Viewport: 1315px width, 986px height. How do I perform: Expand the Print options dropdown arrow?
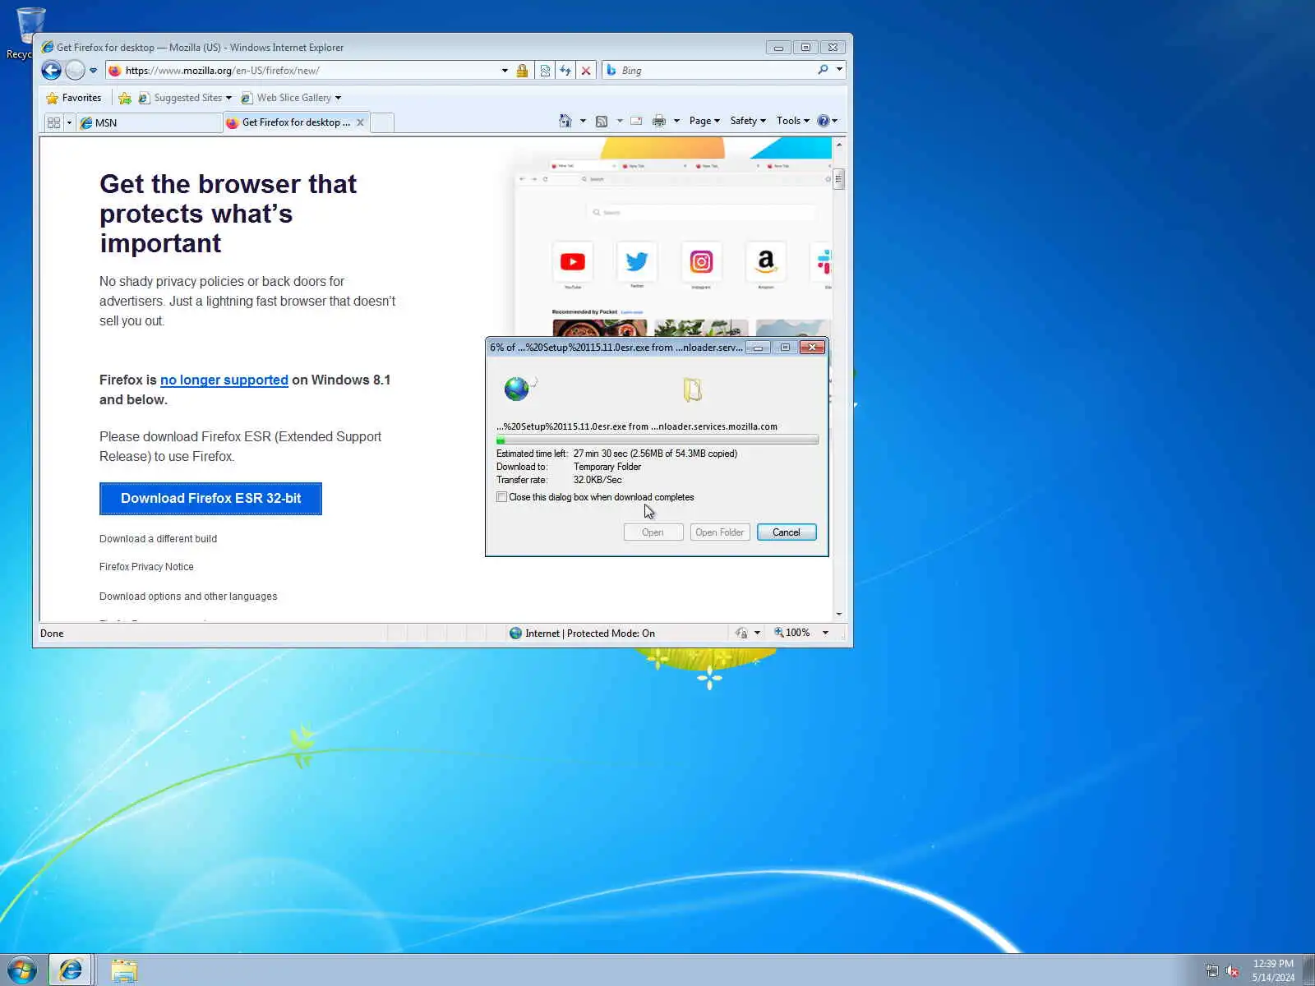point(676,121)
